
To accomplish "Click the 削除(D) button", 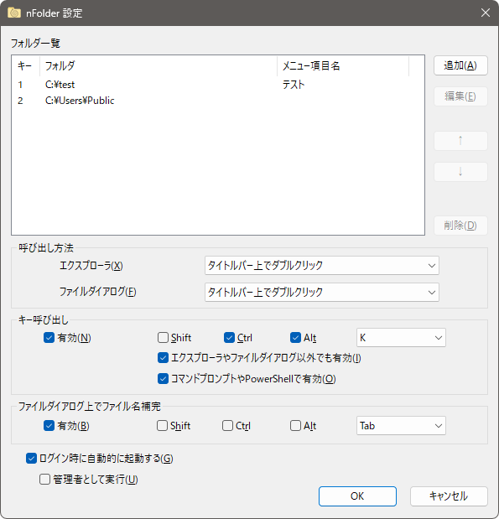I will (460, 226).
